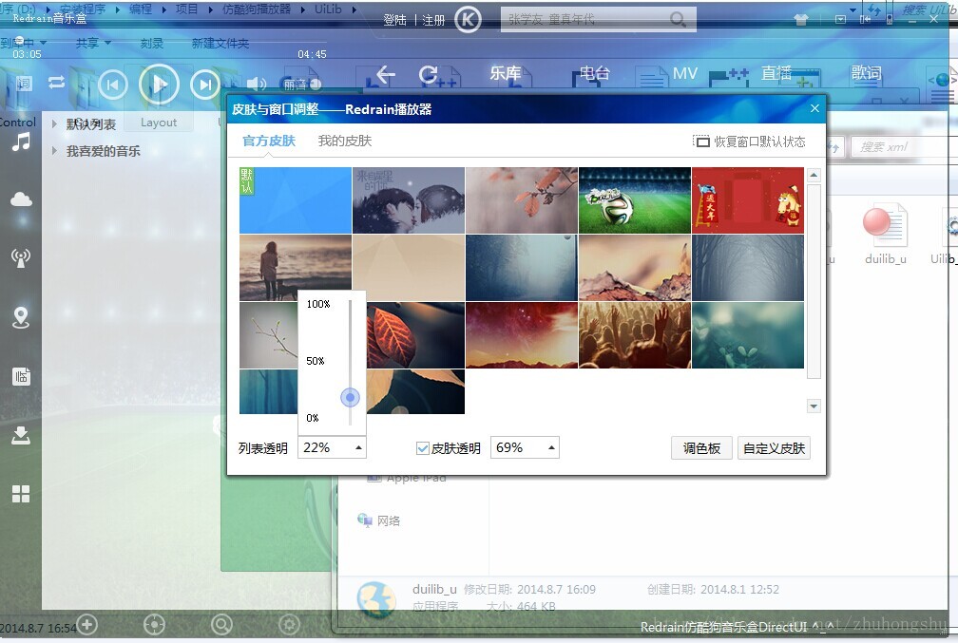Screen dimensions: 958x643
Task: Open the temporary list 临 sidebar icon
Action: click(21, 376)
